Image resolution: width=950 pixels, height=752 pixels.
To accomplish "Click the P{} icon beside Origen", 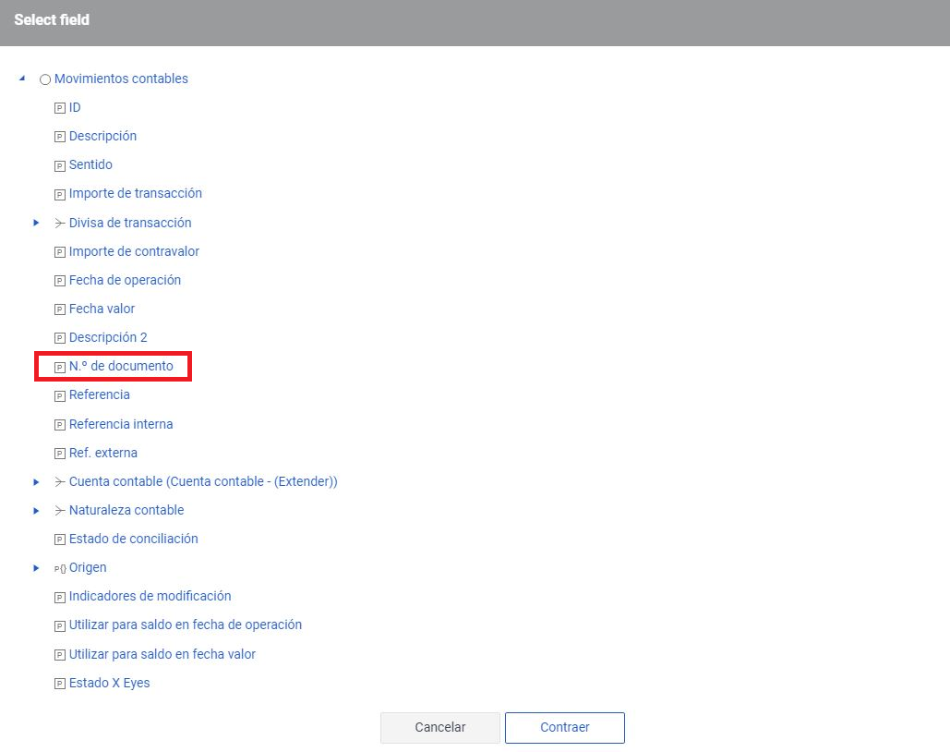I will (x=60, y=568).
